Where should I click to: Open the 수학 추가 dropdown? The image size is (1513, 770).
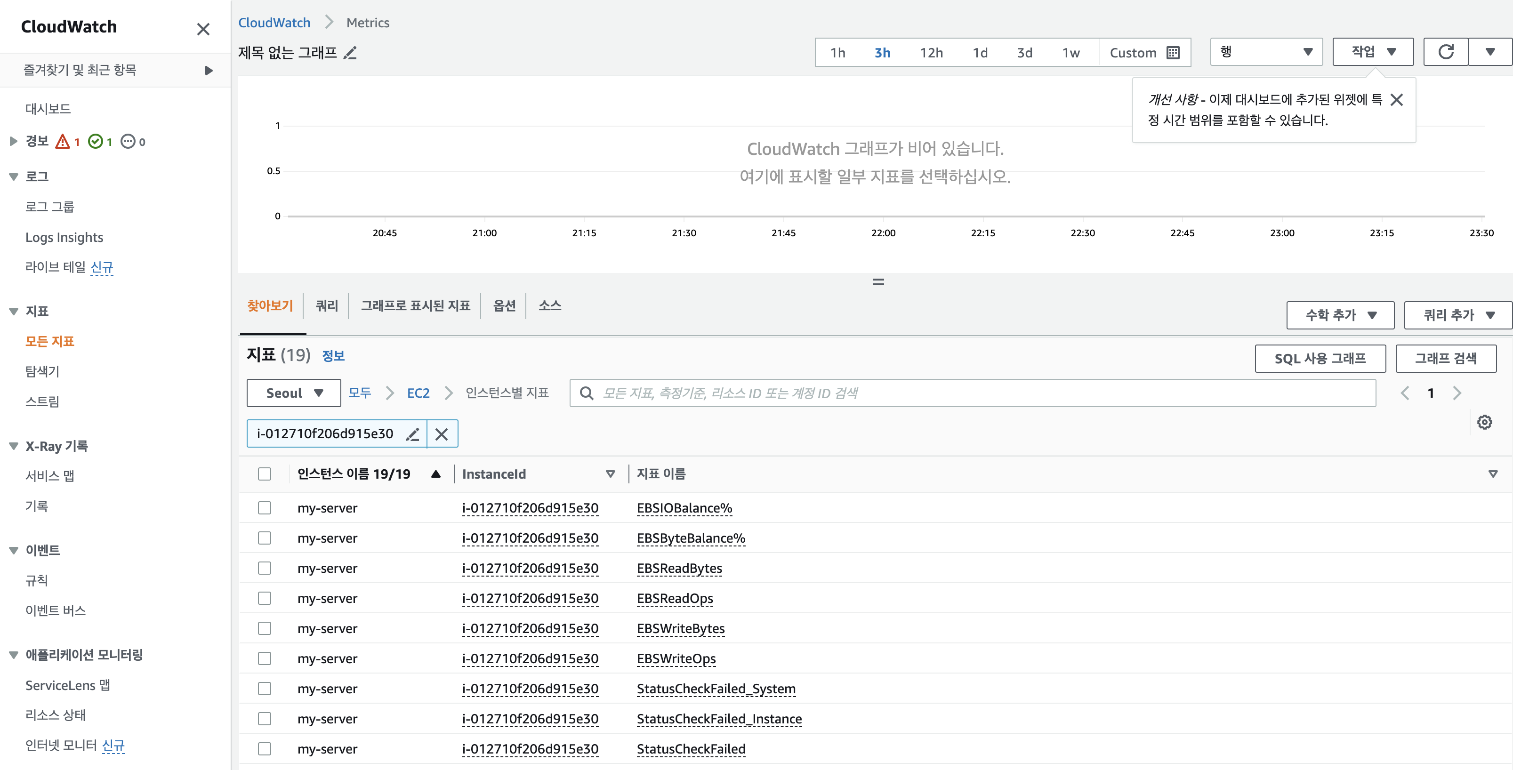click(x=1340, y=315)
